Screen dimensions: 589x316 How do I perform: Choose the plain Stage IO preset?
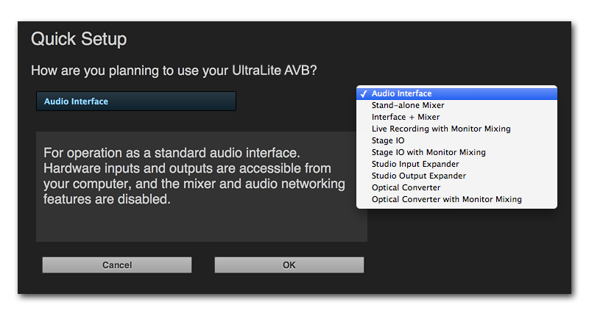click(388, 140)
